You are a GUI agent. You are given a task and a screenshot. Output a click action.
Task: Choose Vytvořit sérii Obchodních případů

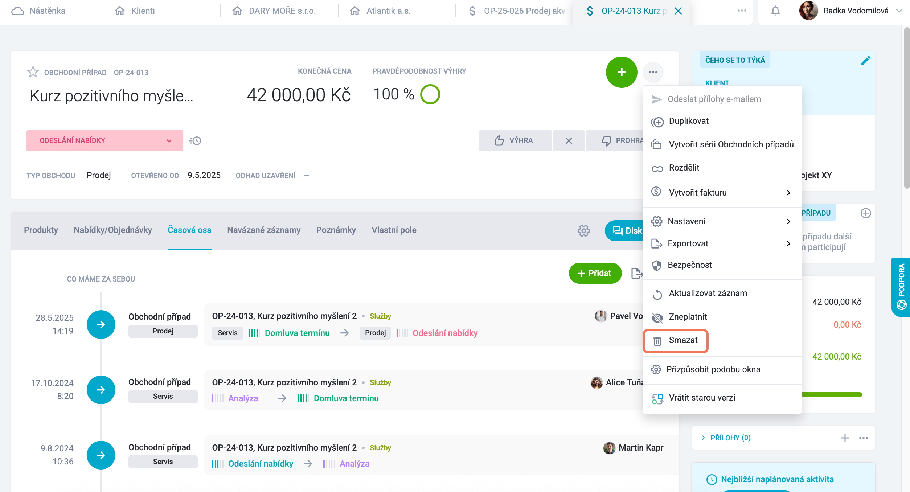[722, 144]
